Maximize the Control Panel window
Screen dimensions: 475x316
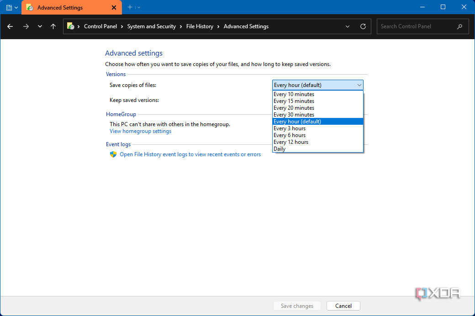tap(443, 7)
